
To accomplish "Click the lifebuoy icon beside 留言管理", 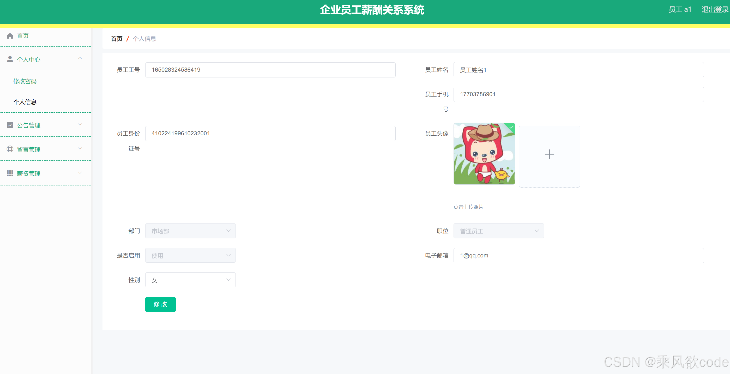I will tap(10, 149).
